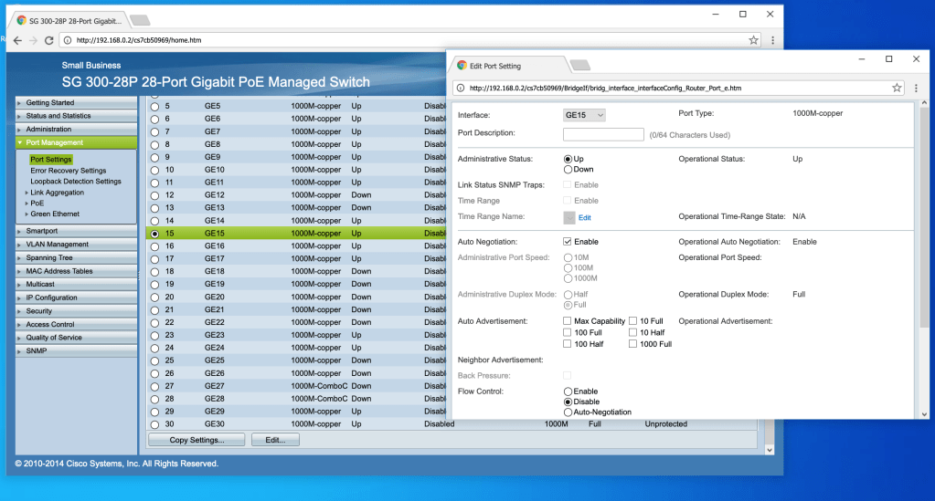Uncheck the Auto Negotiation Enable checkbox
The width and height of the screenshot is (935, 501).
568,242
